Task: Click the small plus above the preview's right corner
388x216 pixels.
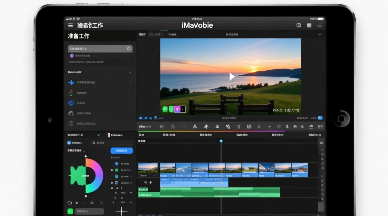Action: (x=319, y=35)
